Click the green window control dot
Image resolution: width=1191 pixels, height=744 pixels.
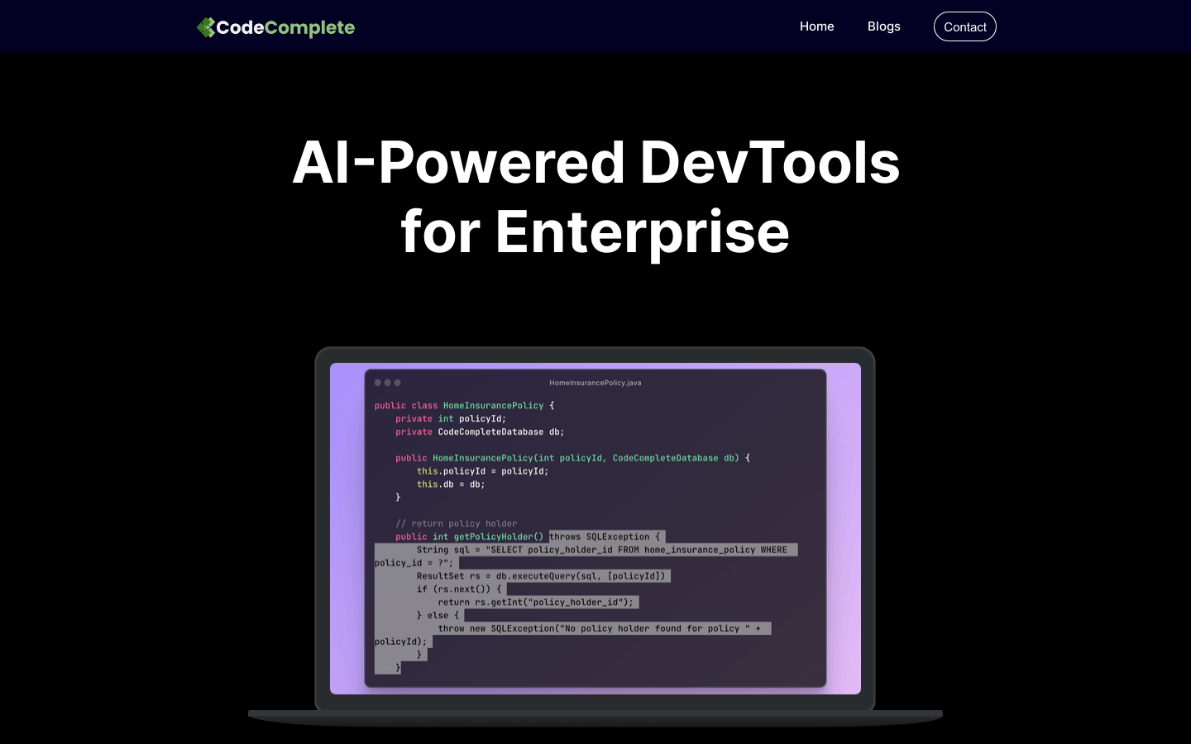coord(398,383)
